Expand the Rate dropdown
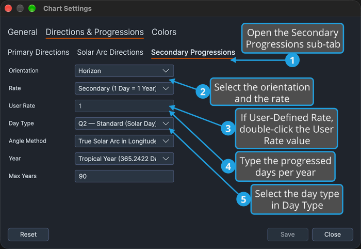 tap(124, 88)
